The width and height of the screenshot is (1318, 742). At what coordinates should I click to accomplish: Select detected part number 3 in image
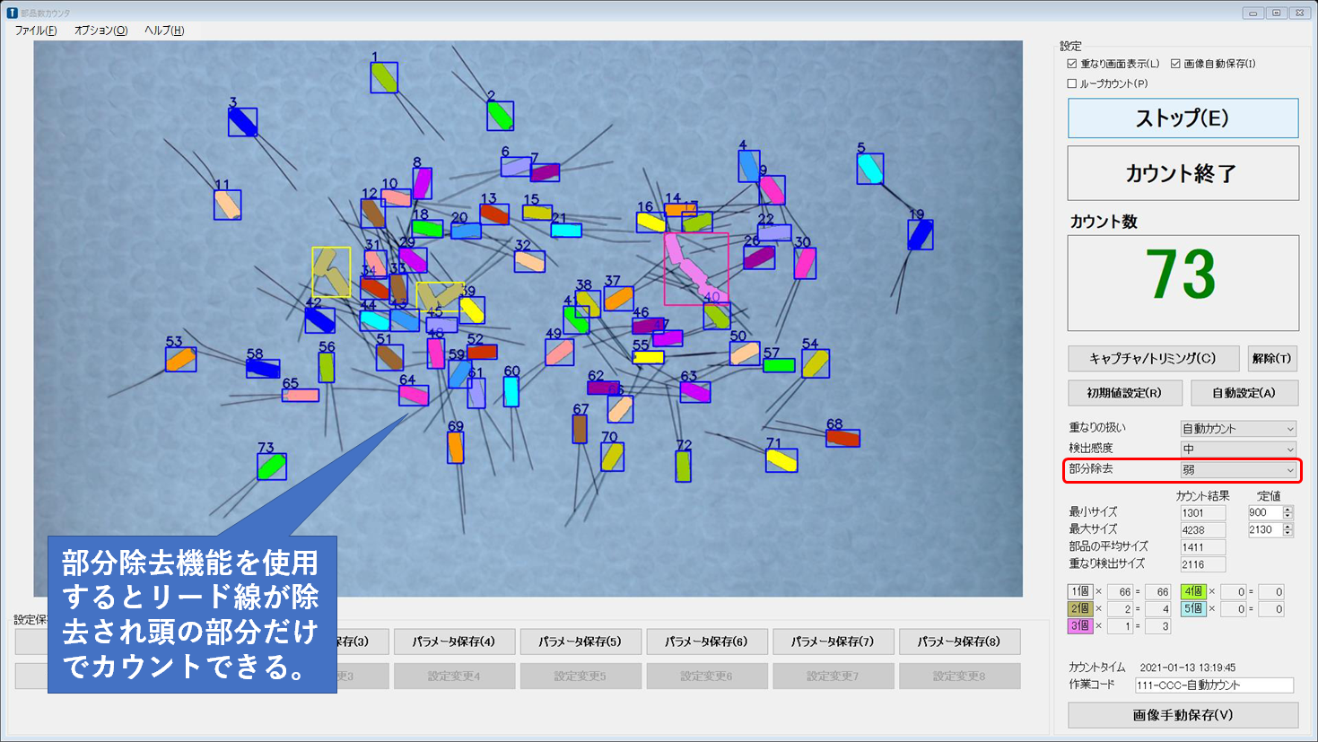tap(242, 122)
